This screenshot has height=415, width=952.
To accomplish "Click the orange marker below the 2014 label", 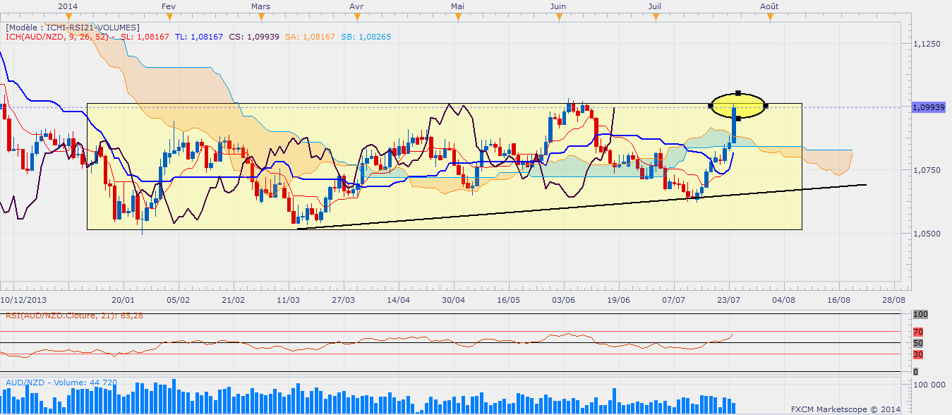I will 68,18.
